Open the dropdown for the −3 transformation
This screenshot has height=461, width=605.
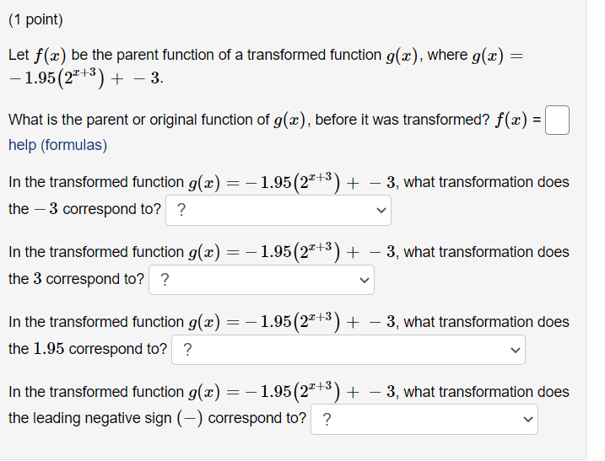pyautogui.click(x=278, y=210)
